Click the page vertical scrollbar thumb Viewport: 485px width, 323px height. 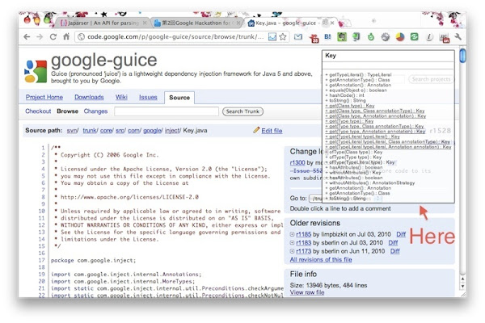click(462, 56)
